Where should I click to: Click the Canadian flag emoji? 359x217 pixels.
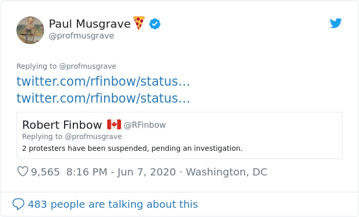click(x=114, y=125)
